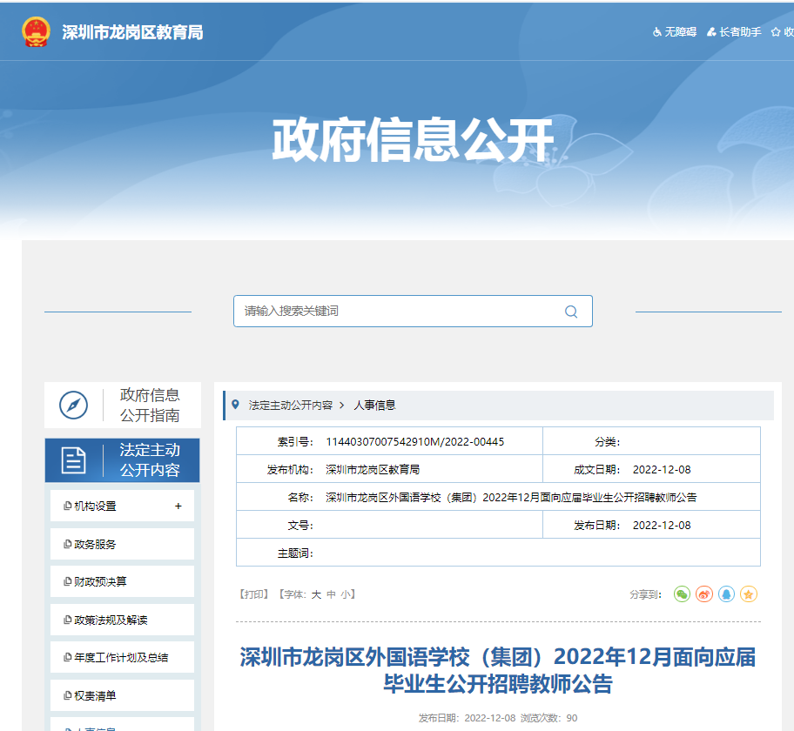
Task: Click the small icon before 权责清单
Action: 67,695
